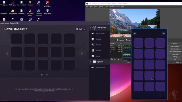Go to next key page with right arrow
Viewport: 182px width, 102px height.
pyautogui.click(x=82, y=54)
